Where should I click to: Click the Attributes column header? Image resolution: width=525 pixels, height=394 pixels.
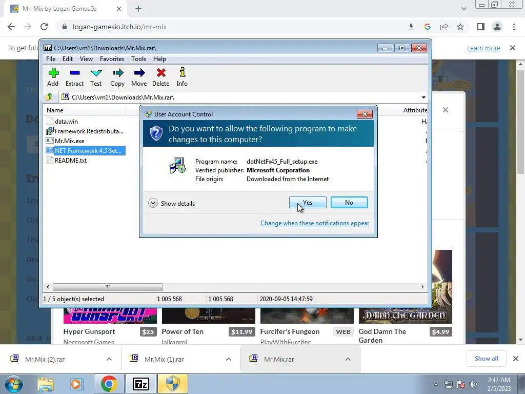[415, 110]
